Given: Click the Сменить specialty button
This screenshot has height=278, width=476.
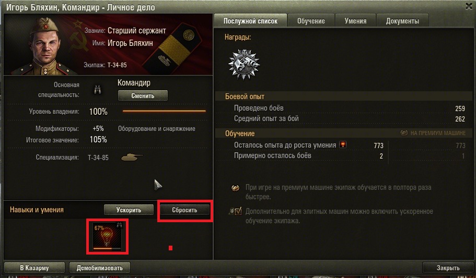Looking at the screenshot, I should click(x=143, y=95).
